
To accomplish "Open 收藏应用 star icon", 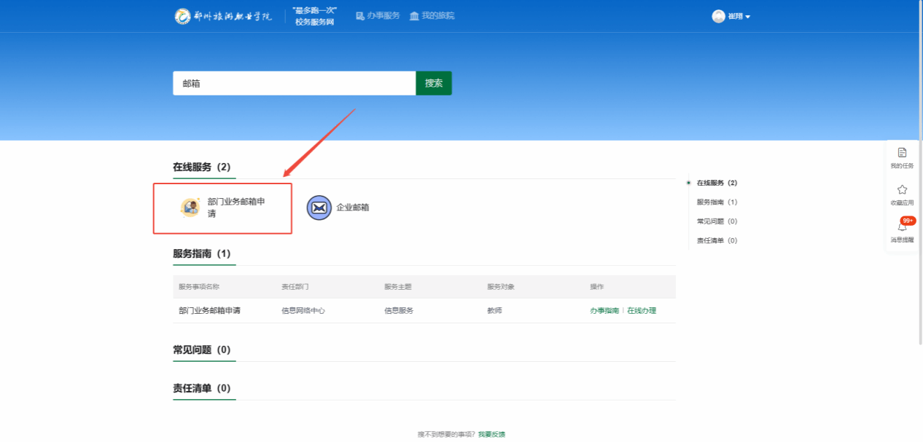I will click(x=902, y=189).
